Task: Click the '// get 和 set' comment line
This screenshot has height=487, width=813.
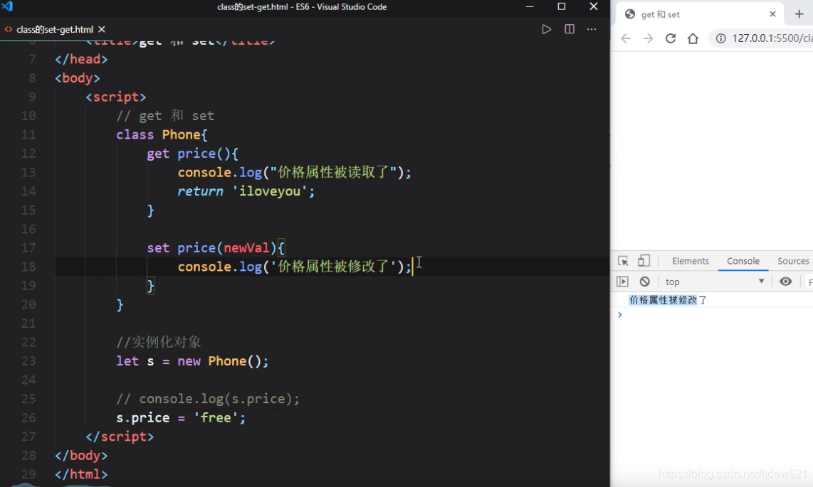Action: pyautogui.click(x=165, y=116)
